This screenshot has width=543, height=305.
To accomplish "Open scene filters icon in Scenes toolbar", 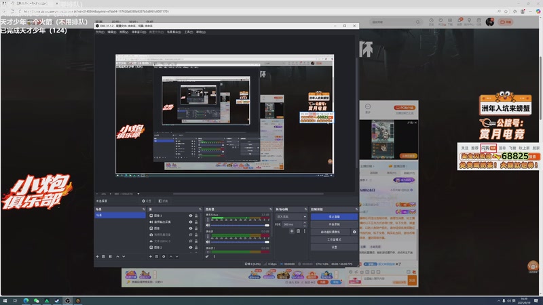I will [x=111, y=257].
